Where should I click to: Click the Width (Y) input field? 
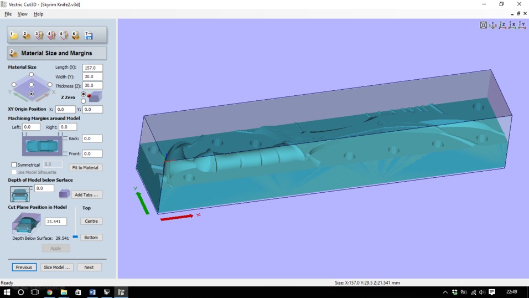click(92, 76)
